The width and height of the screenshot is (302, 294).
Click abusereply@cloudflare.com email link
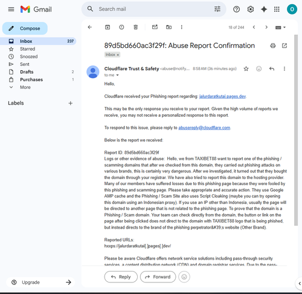tap(204, 128)
